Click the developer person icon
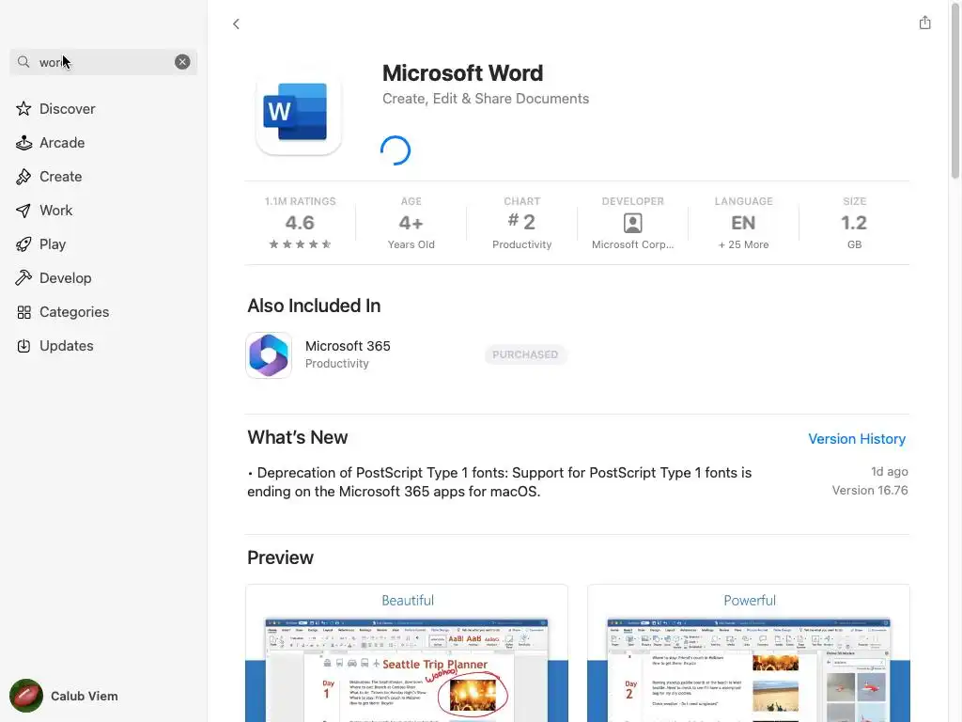 point(632,223)
